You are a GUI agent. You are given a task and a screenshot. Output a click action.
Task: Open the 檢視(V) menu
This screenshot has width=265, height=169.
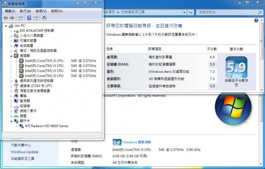41,11
